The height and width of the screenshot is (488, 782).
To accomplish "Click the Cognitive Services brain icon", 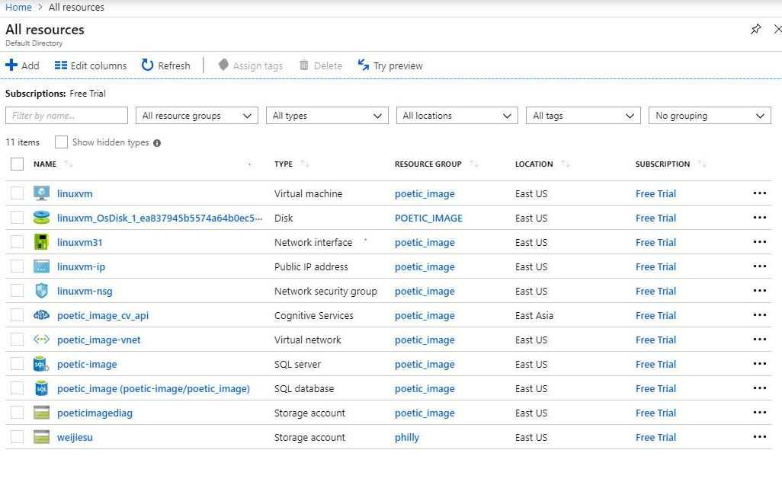I will pos(41,315).
